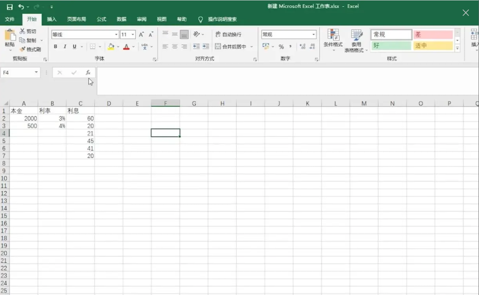Image resolution: width=479 pixels, height=295 pixels.
Task: Toggle Italic formatting
Action: coord(65,47)
